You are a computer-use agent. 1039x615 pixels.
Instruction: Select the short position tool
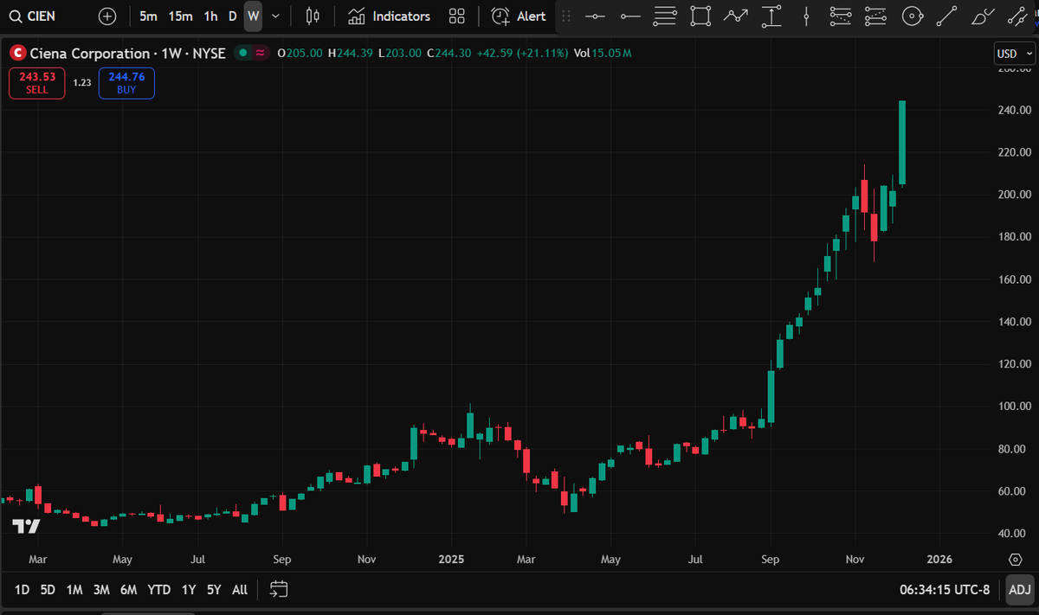click(x=875, y=16)
